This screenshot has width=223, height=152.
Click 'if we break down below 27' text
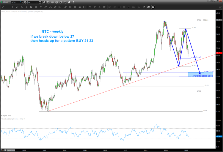tap(52, 37)
